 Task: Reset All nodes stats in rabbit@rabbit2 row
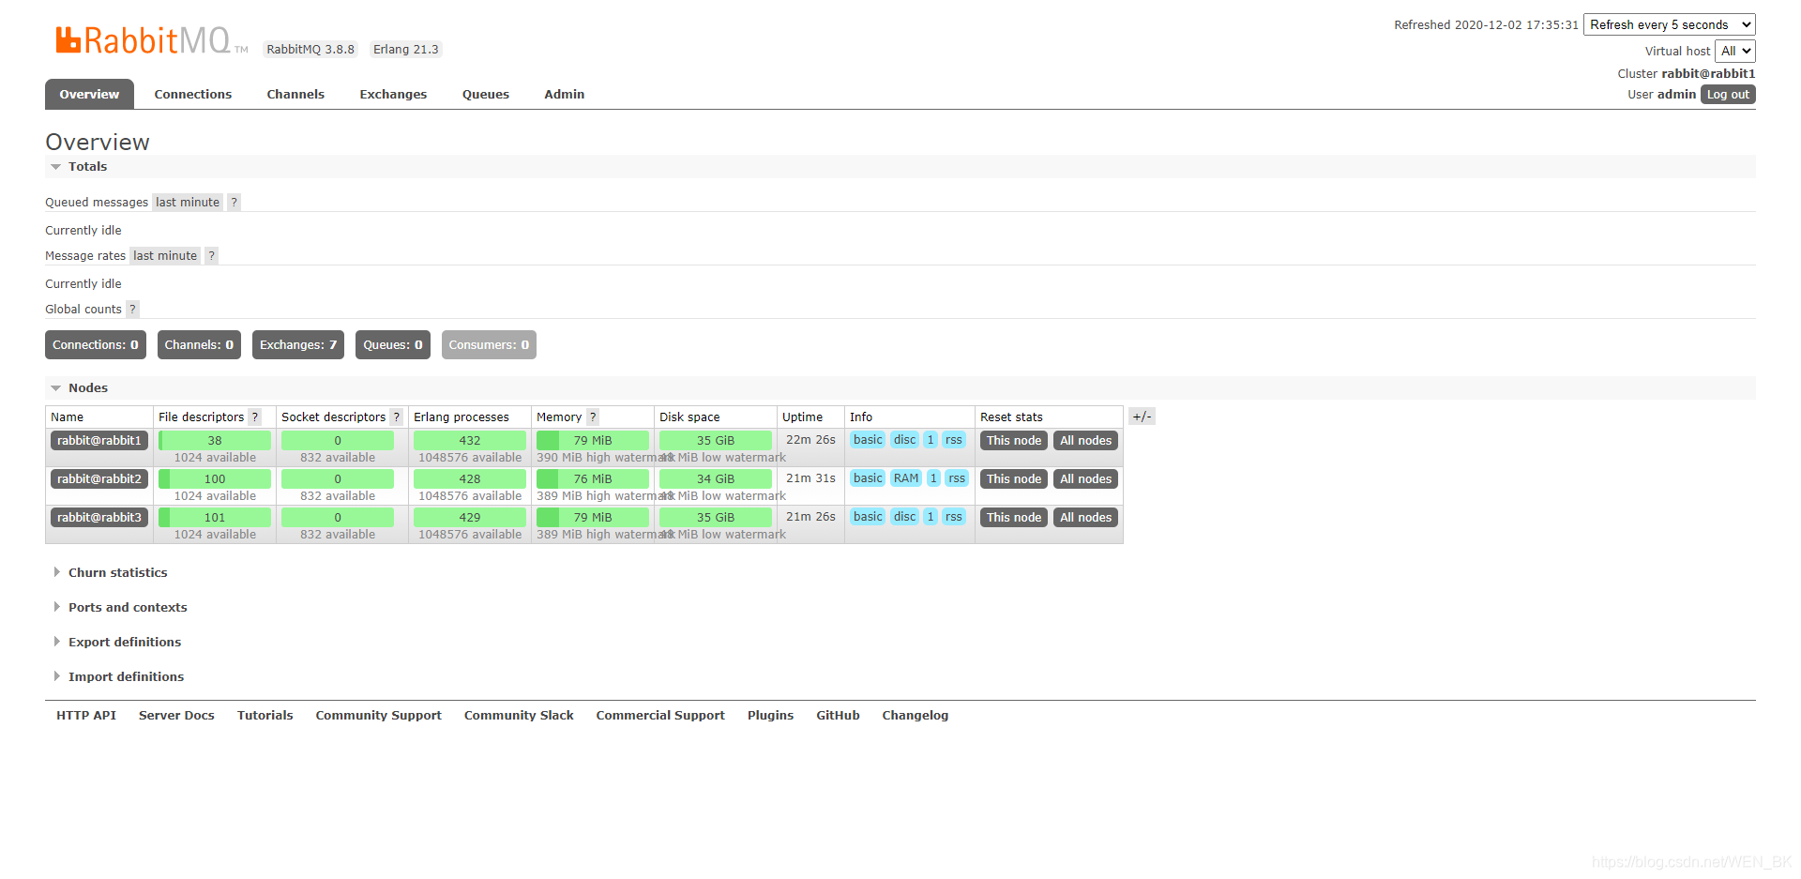click(x=1086, y=479)
